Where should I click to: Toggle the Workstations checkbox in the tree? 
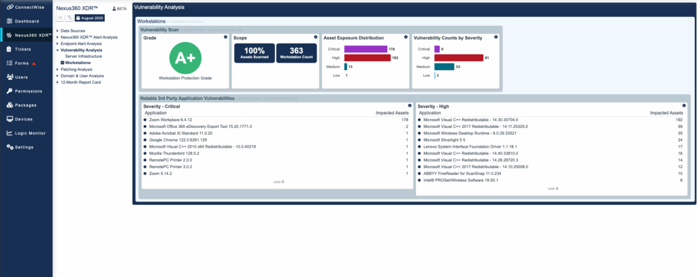pos(62,63)
